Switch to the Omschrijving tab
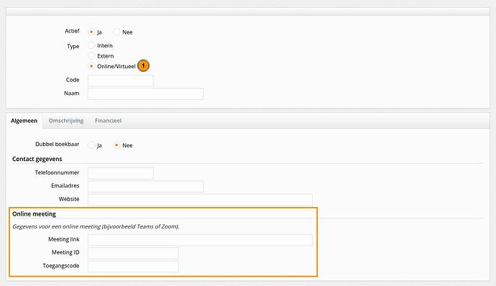 tap(66, 121)
